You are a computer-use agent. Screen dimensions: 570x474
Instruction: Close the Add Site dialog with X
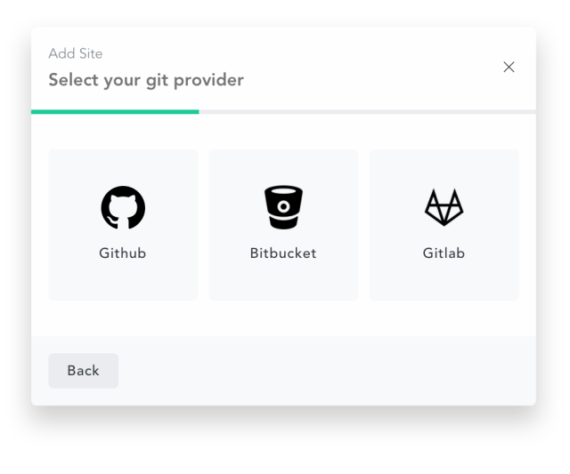tap(509, 67)
